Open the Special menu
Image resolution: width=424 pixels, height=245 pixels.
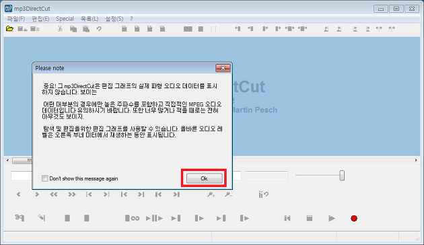65,19
